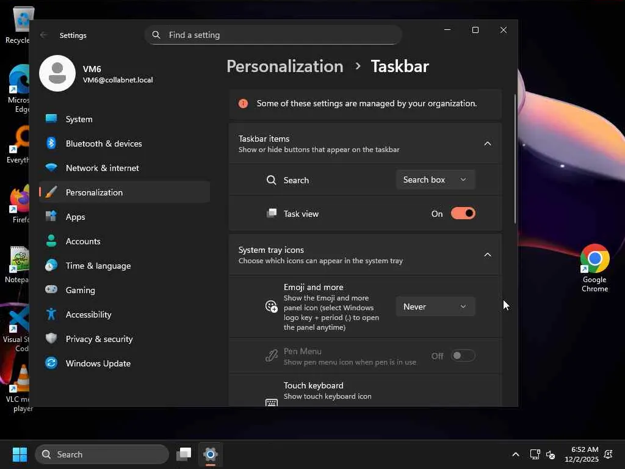Screen dimensions: 625x469
Task: Toggle the Pen Menu switch
Action: (463, 355)
